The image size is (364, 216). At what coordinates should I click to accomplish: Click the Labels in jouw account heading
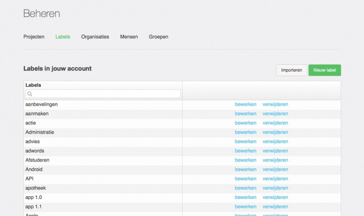[x=57, y=68]
